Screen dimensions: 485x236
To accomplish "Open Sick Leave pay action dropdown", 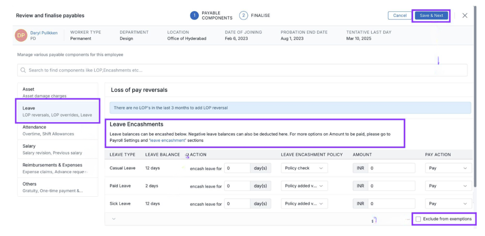I will (x=448, y=204).
